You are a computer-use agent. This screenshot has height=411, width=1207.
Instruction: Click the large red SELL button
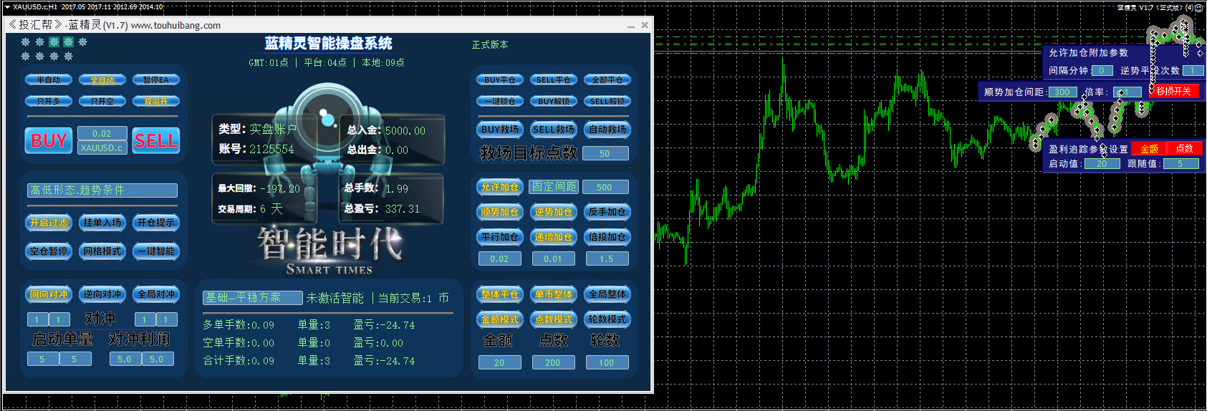tap(156, 140)
